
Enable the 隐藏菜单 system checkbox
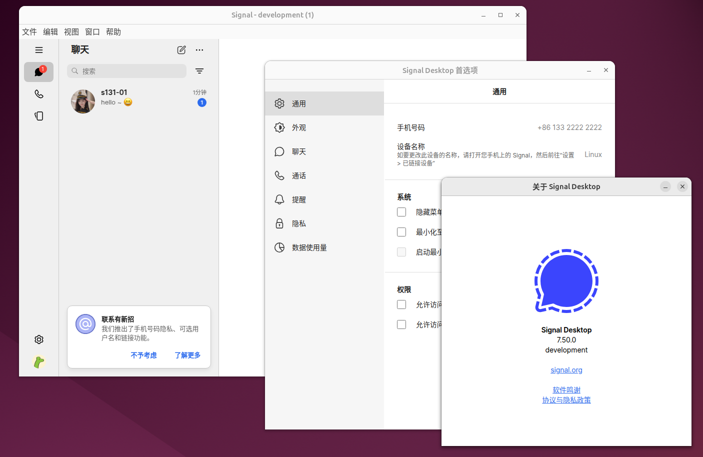coord(401,211)
